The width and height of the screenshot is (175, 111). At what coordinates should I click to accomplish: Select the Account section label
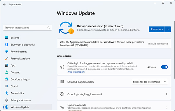pyautogui.click(x=15, y=72)
